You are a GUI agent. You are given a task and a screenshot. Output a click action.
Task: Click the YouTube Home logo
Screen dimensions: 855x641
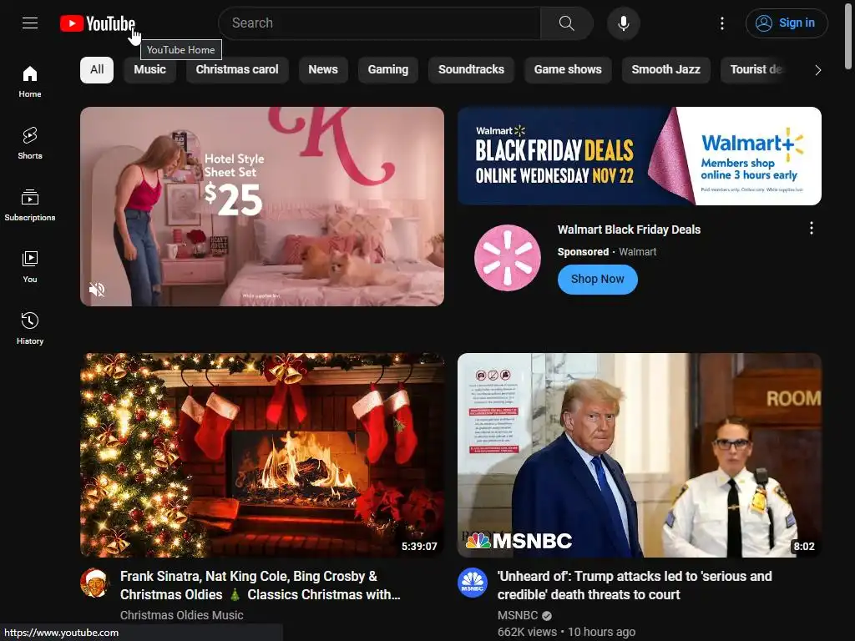coord(98,23)
